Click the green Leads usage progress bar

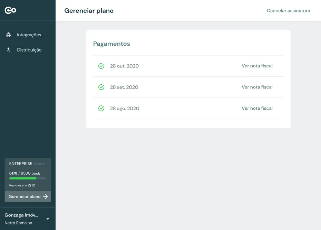(x=28, y=178)
